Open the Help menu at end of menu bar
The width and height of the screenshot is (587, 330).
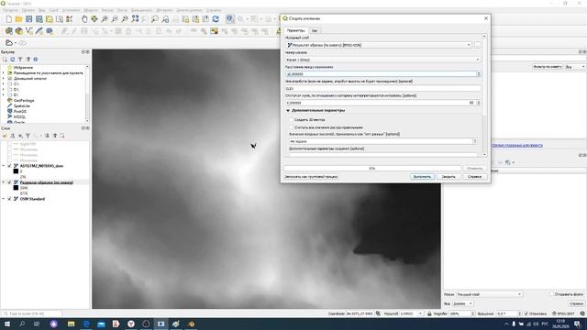pyautogui.click(x=214, y=10)
